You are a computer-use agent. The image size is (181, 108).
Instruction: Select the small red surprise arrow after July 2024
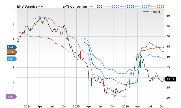click(x=55, y=29)
